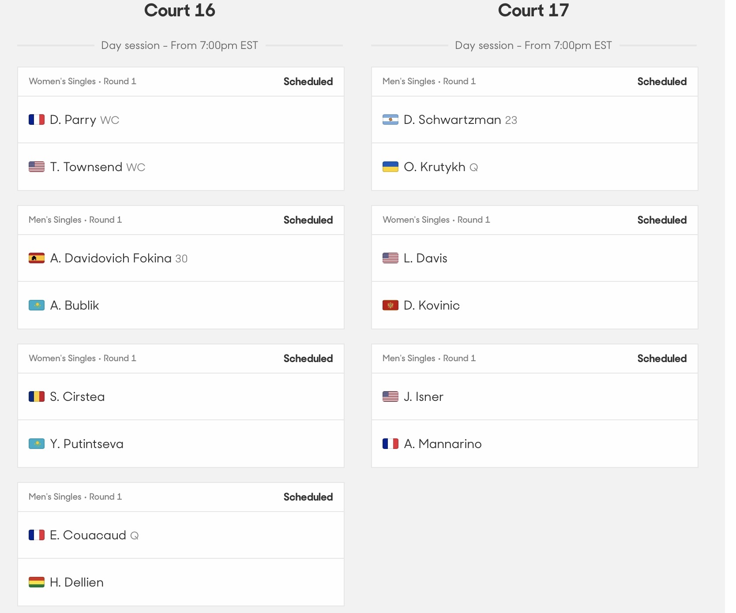Click the Spanish flag beside A. Davidovich Fokina

coord(37,258)
